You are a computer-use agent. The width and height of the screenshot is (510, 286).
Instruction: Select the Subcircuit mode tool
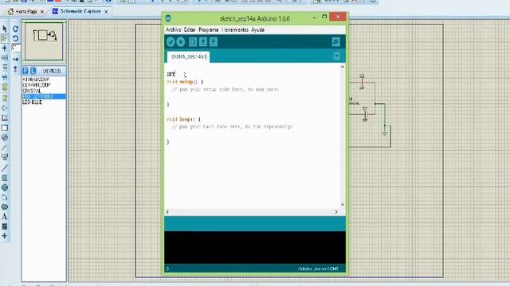coord(5,87)
